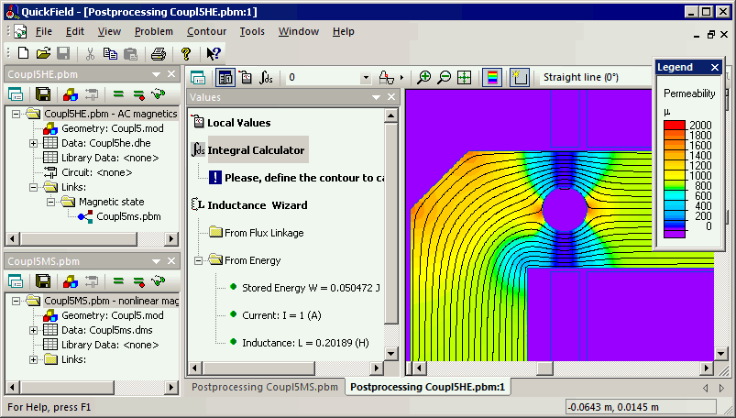The height and width of the screenshot is (418, 736).
Task: Click the Zoom Out magnifier icon
Action: pos(444,78)
